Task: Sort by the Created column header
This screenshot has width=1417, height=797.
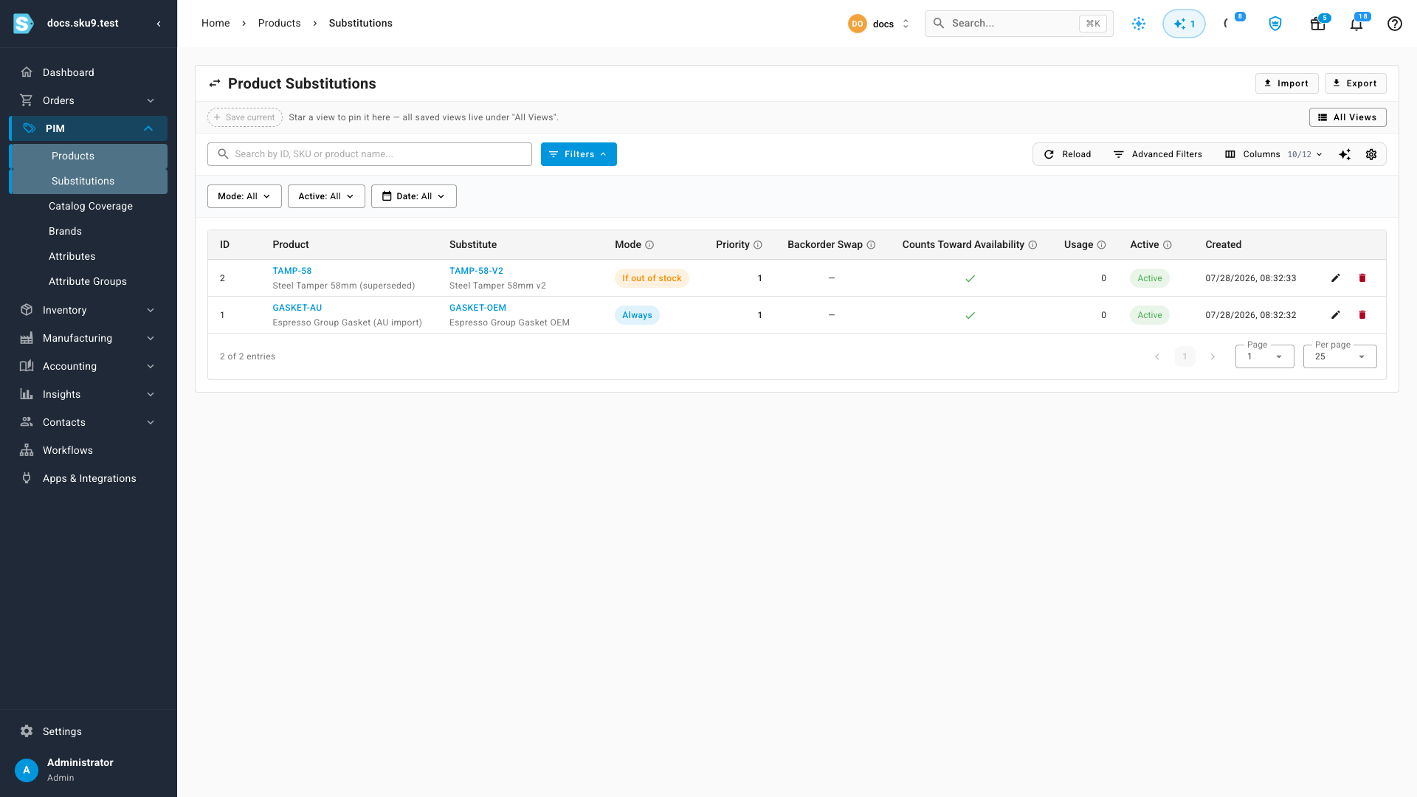Action: 1223,245
